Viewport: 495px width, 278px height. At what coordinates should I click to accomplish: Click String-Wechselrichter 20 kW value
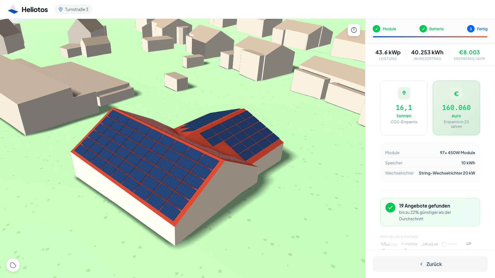point(447,173)
